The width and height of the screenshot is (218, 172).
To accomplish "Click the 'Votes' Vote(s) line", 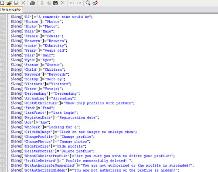I will [37, 89].
